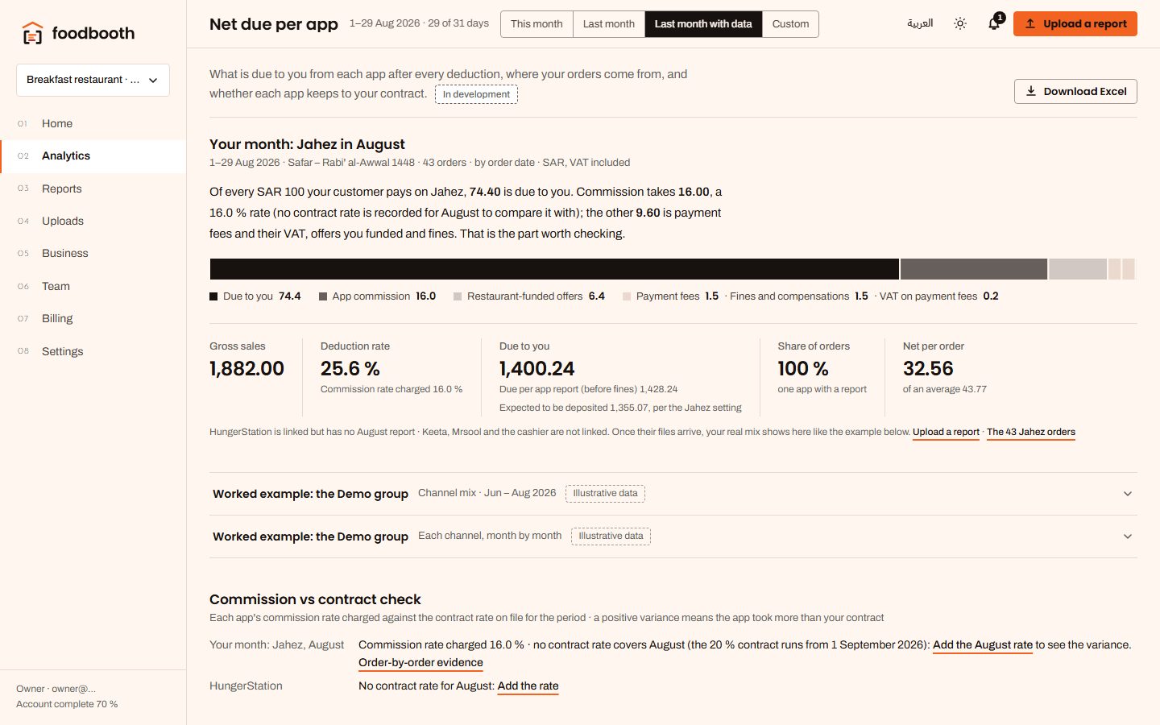Go to Home in the sidebar

(93, 123)
